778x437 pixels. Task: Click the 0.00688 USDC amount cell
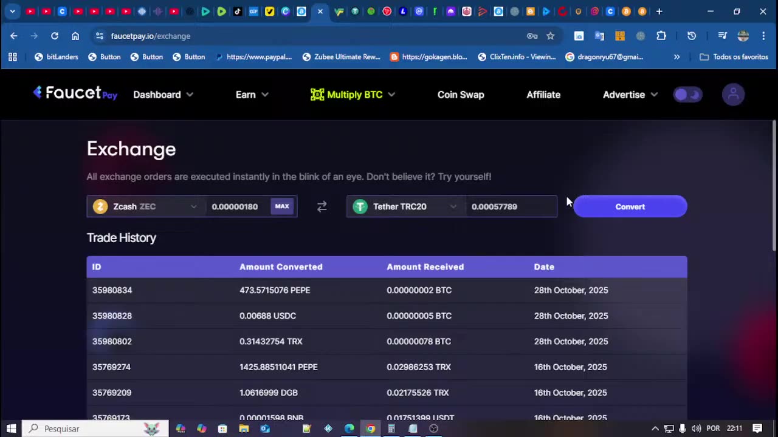tap(267, 316)
